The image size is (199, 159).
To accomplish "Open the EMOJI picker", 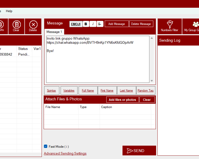I will [76, 24].
